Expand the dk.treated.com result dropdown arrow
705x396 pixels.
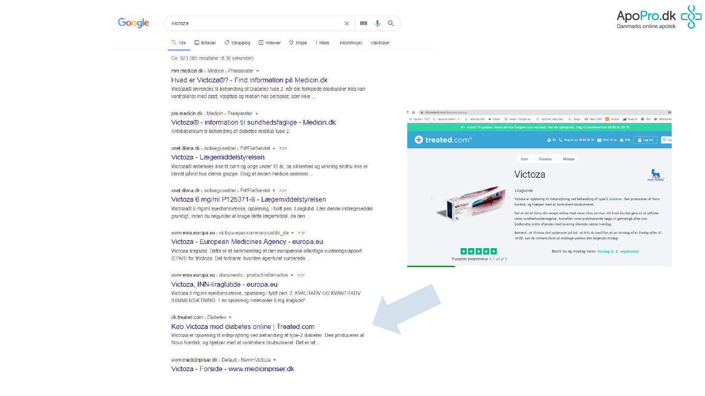(230, 317)
